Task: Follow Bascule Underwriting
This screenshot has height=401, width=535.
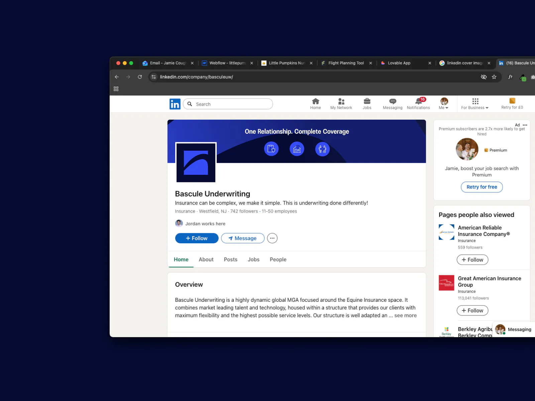Action: pyautogui.click(x=197, y=238)
